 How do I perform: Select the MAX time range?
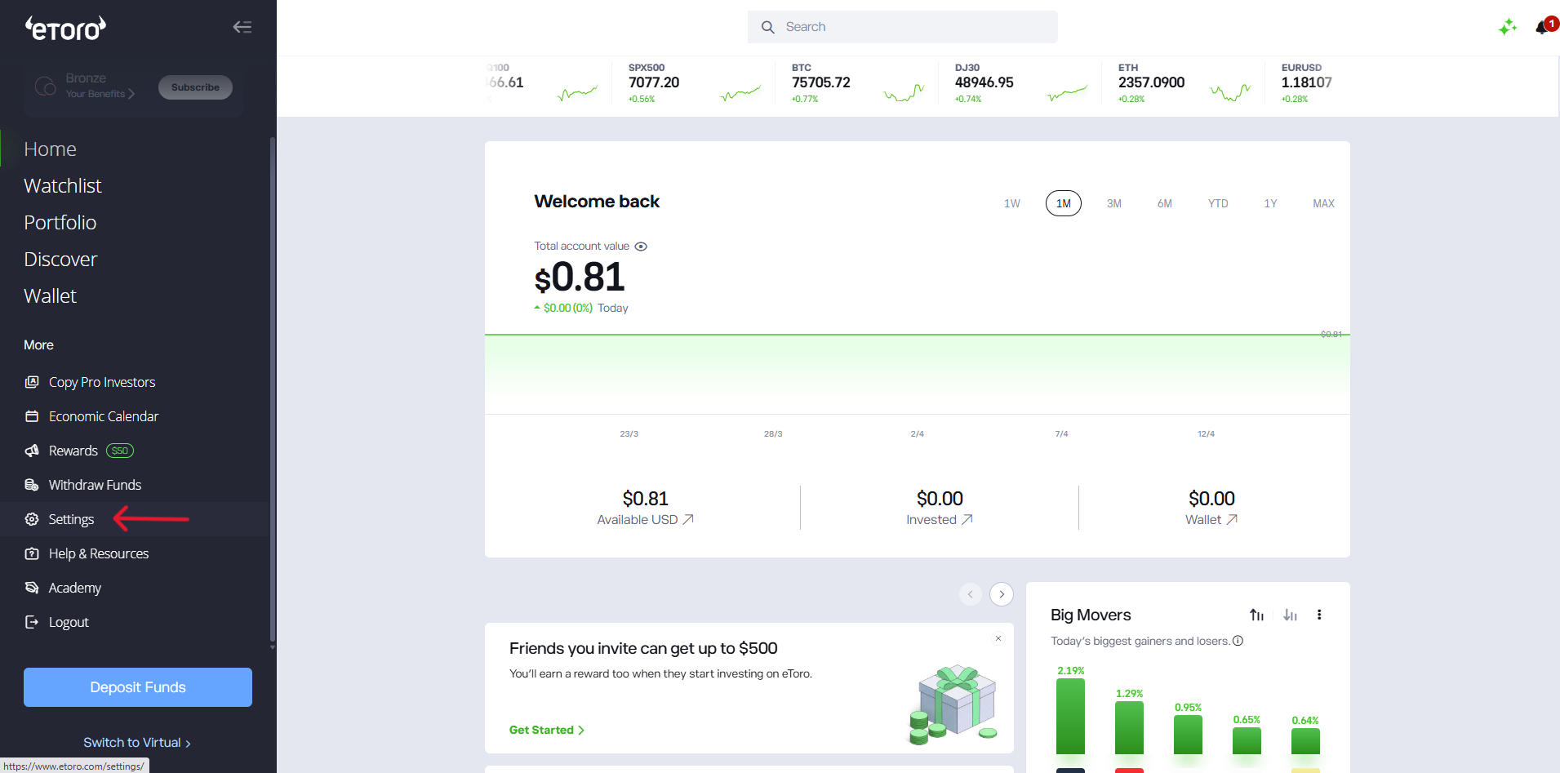[1323, 203]
